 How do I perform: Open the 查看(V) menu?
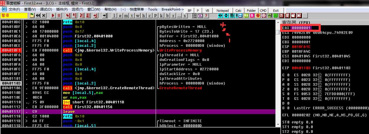click(x=30, y=9)
